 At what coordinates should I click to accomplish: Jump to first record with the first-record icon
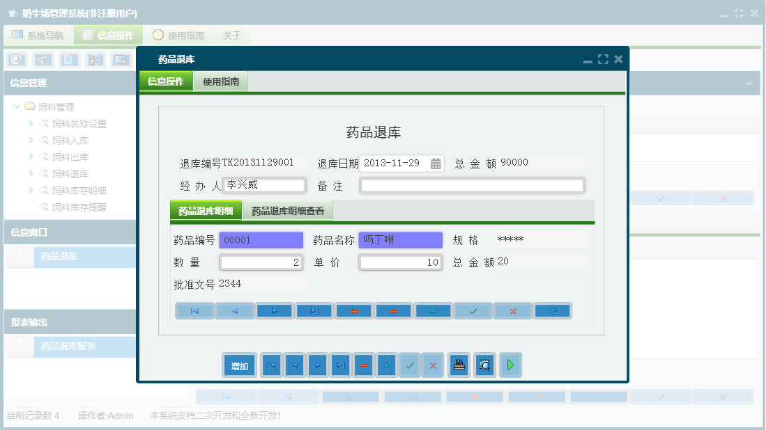(194, 310)
